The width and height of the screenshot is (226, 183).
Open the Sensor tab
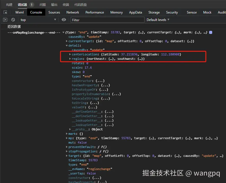tap(191, 12)
